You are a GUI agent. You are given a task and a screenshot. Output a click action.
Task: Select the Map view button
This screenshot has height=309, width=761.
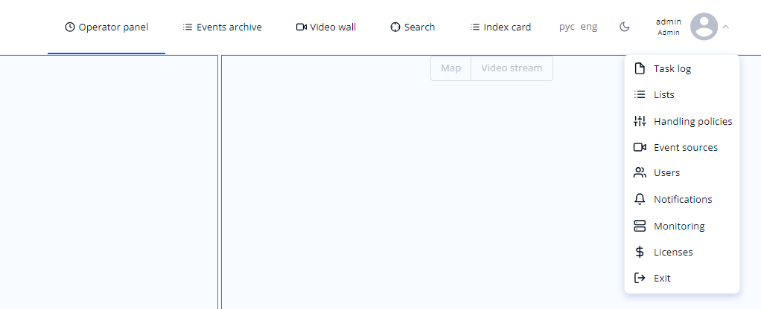point(451,68)
